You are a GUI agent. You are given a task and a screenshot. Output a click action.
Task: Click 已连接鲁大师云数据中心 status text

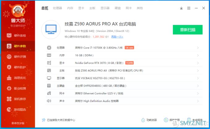click(x=61, y=120)
